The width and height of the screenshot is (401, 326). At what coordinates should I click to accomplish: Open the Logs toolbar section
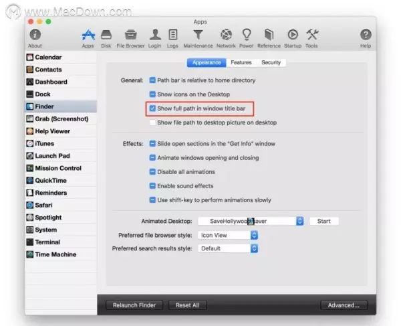[x=172, y=38]
